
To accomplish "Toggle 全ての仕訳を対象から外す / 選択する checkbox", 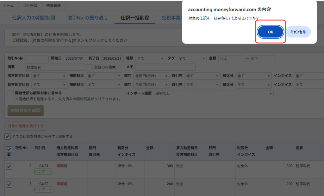I will (x=8, y=137).
